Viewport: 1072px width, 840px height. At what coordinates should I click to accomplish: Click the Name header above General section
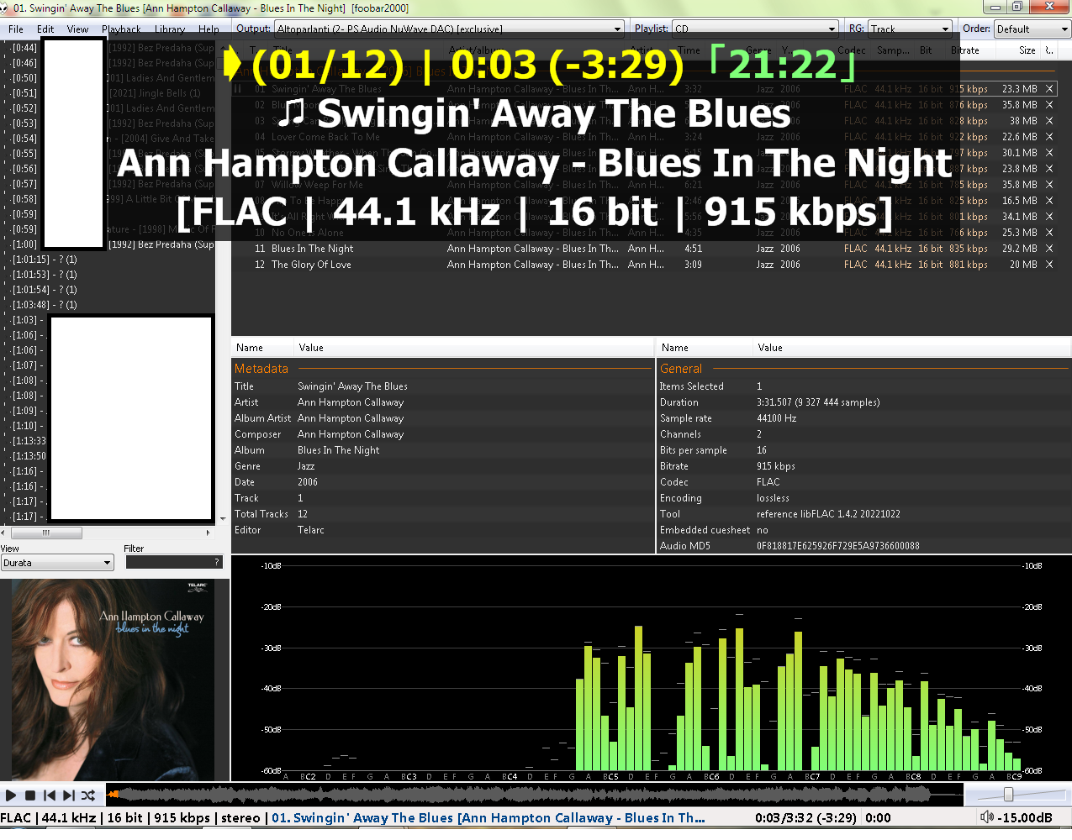[x=675, y=348]
